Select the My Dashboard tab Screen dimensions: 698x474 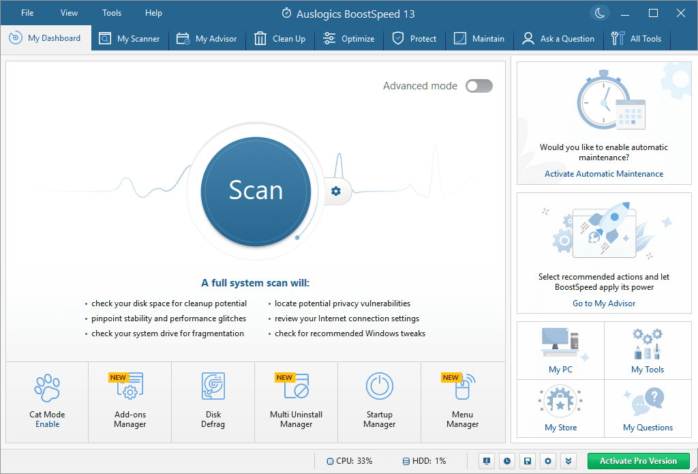(x=46, y=38)
